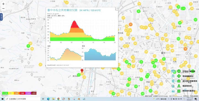Click the 開放資料觀測站 legend label

point(189,91)
